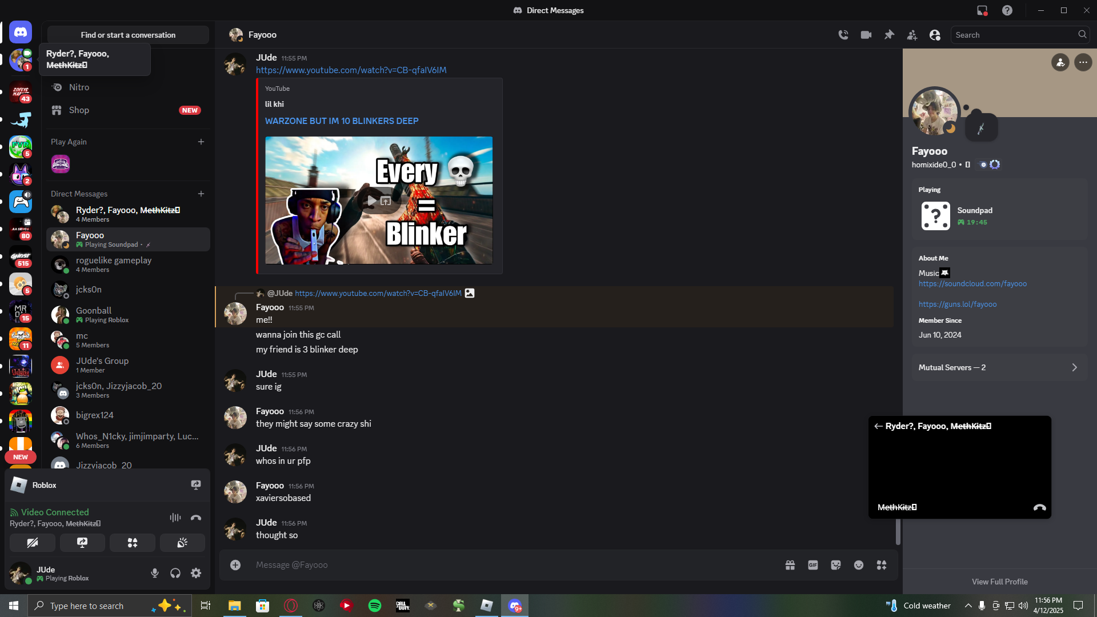
Task: Share your screen in the call
Action: [x=82, y=543]
